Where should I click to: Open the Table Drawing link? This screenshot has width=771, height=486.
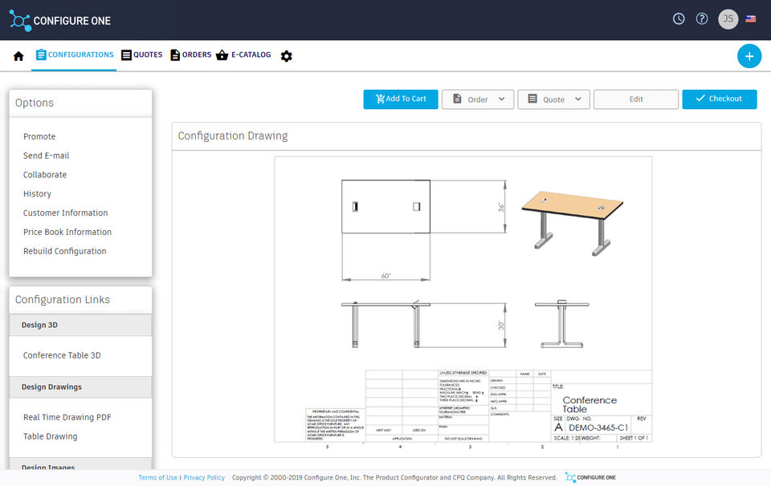[50, 436]
